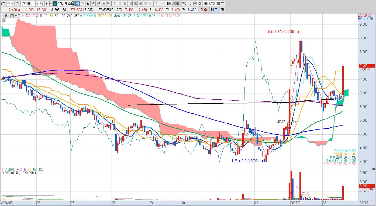Select the 15 interval tab
The width and height of the screenshot is (376, 206).
pos(135,4)
